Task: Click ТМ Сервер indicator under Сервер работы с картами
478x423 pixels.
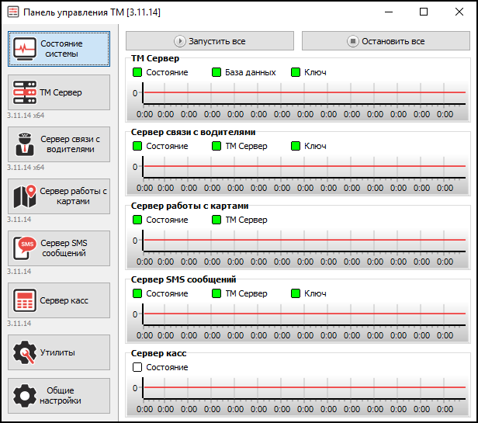Action: pos(216,220)
